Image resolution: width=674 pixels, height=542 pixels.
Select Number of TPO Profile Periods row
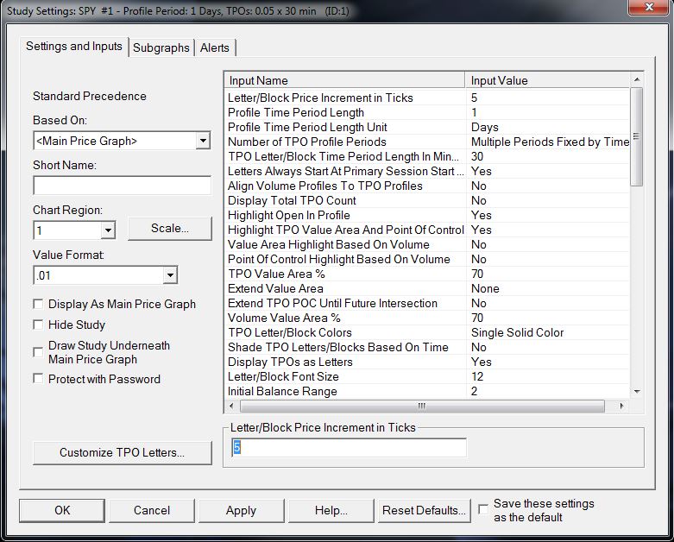(x=428, y=142)
